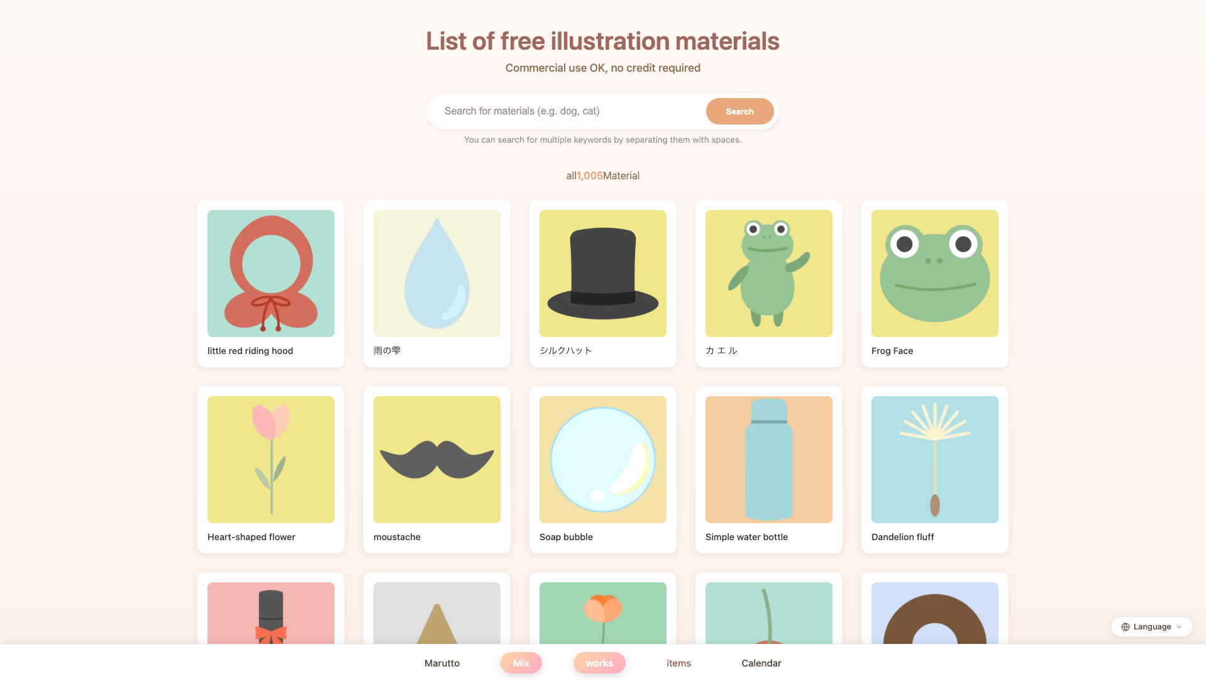This screenshot has width=1206, height=681.
Task: Switch to the Mix tab
Action: click(x=521, y=663)
